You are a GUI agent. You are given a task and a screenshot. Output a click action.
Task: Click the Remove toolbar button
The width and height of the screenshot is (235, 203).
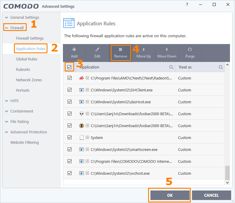tap(121, 53)
